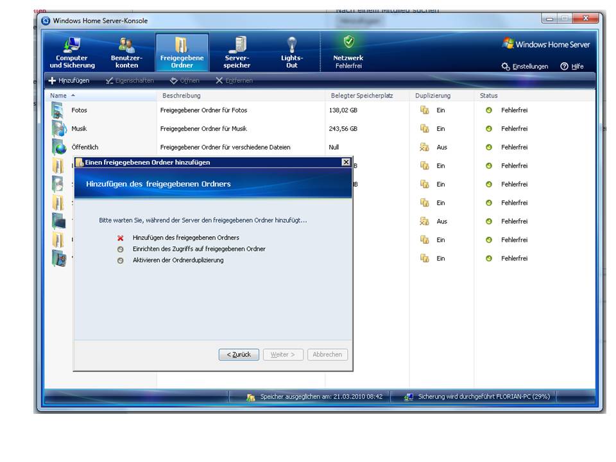The image size is (616, 462).
Task: Click duplication Aus icon in Öffentlich row
Action: [424, 148]
